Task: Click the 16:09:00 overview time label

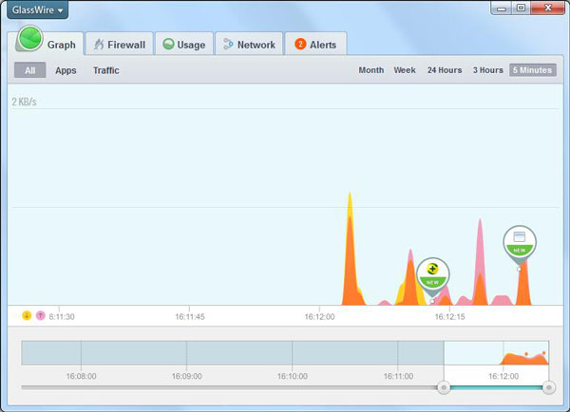Action: point(187,376)
